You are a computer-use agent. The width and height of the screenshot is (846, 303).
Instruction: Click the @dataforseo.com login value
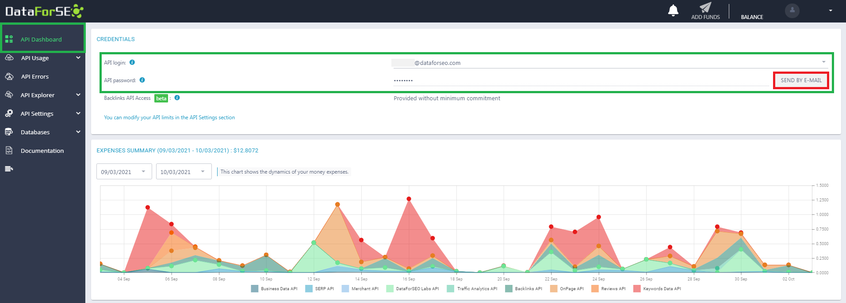pos(437,63)
